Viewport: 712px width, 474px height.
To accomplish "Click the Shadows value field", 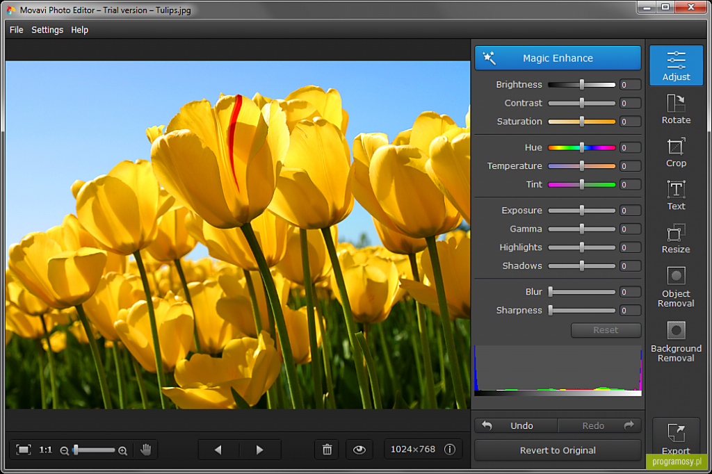I will pos(630,265).
